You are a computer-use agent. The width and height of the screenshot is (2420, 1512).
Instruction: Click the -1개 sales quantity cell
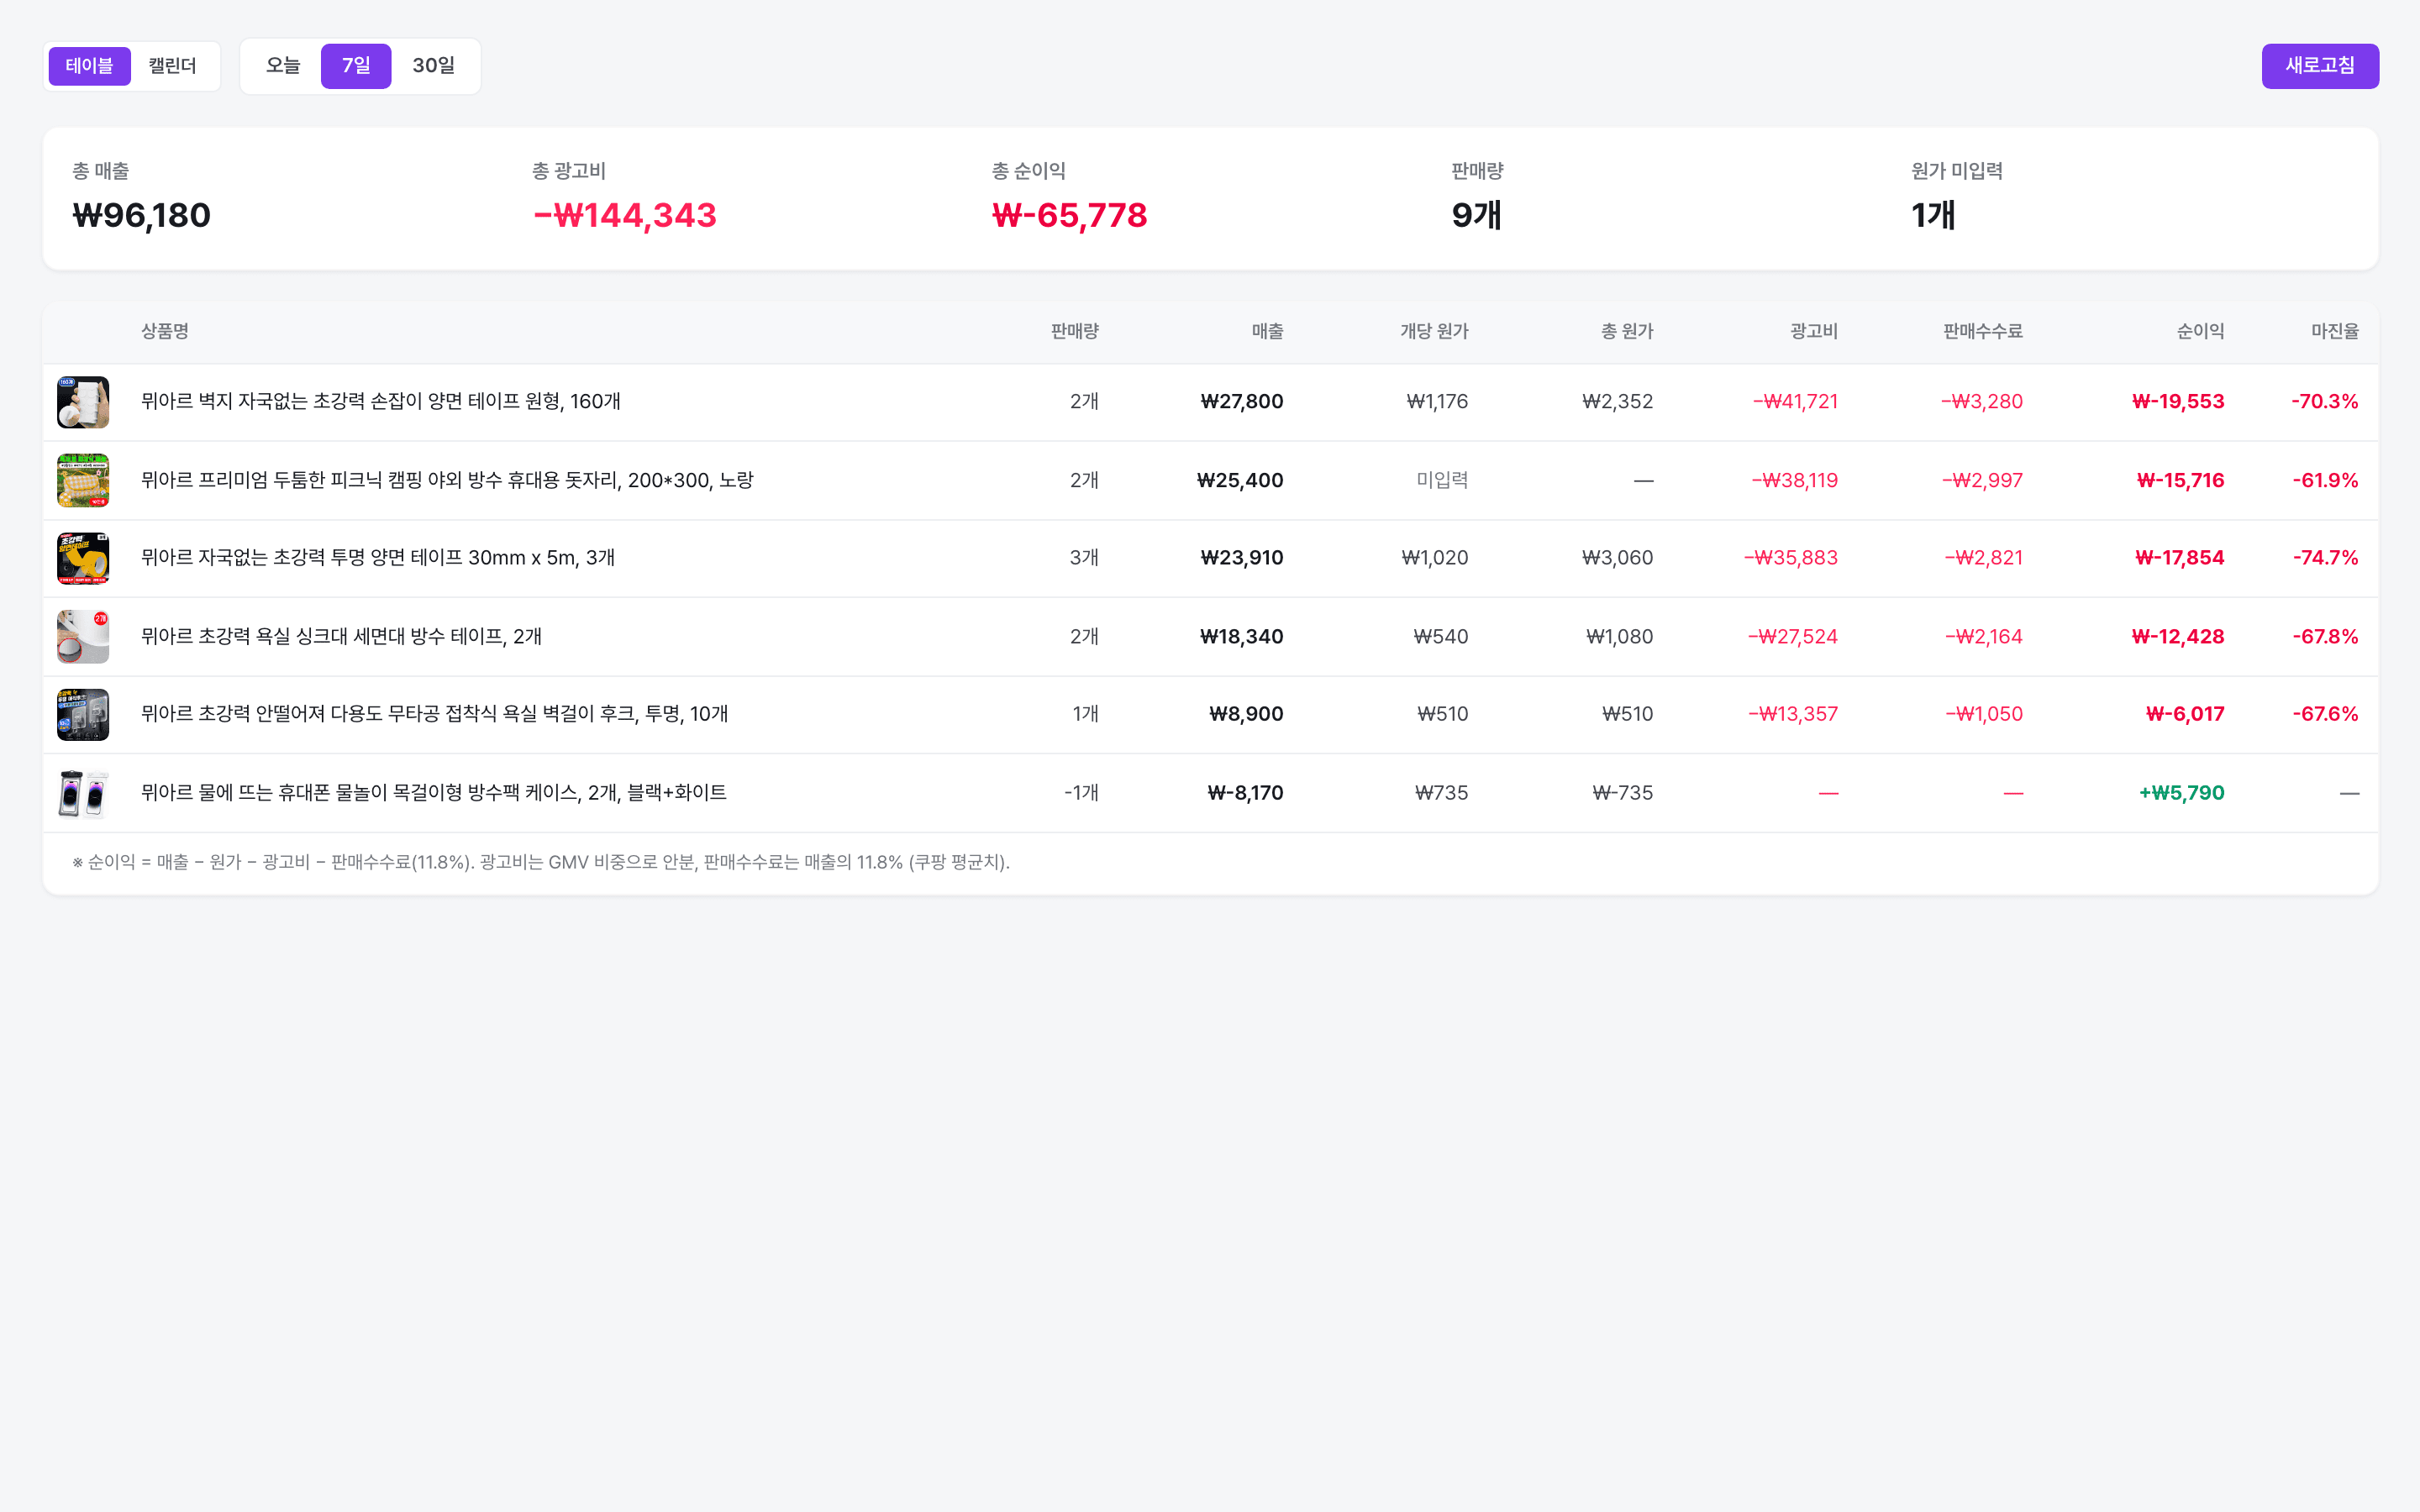(x=1081, y=792)
